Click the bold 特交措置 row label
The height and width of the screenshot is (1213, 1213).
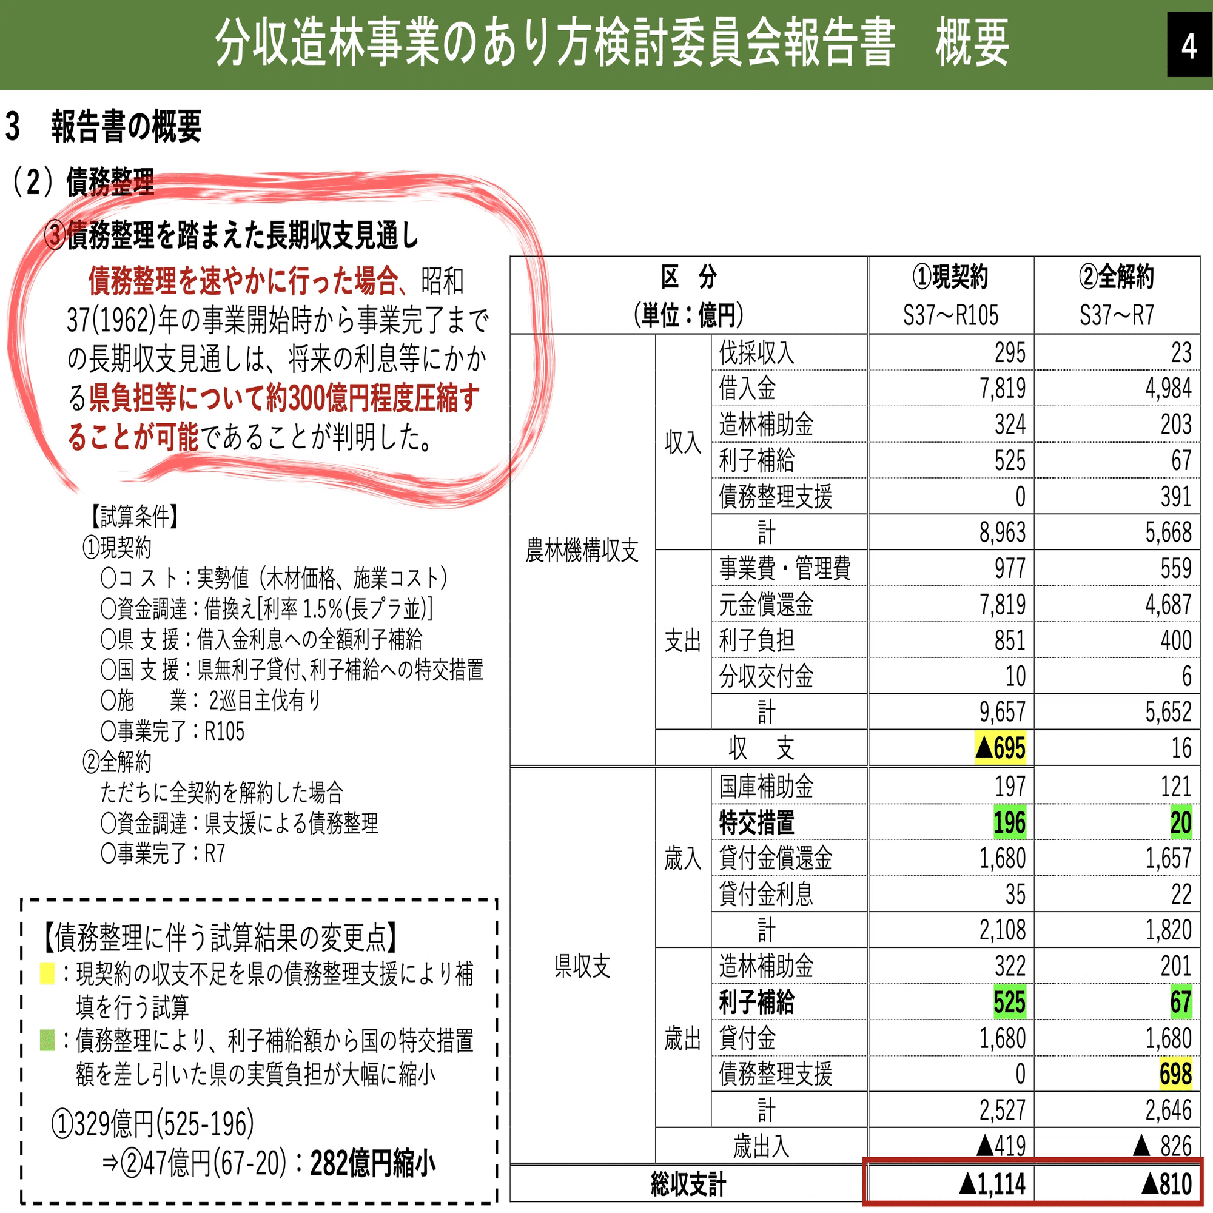756,822
